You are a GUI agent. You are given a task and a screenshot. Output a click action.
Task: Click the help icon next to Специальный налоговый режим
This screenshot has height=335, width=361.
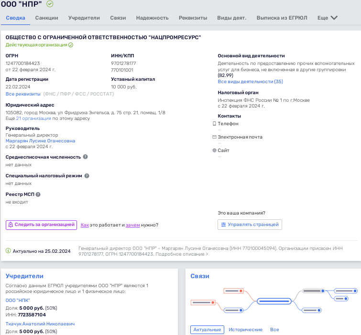pos(87,176)
